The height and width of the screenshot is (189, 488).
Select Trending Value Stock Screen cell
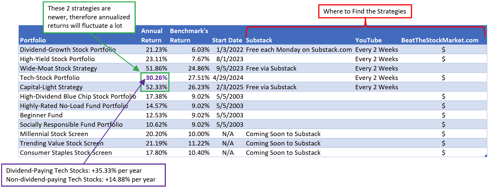pyautogui.click(x=62, y=143)
